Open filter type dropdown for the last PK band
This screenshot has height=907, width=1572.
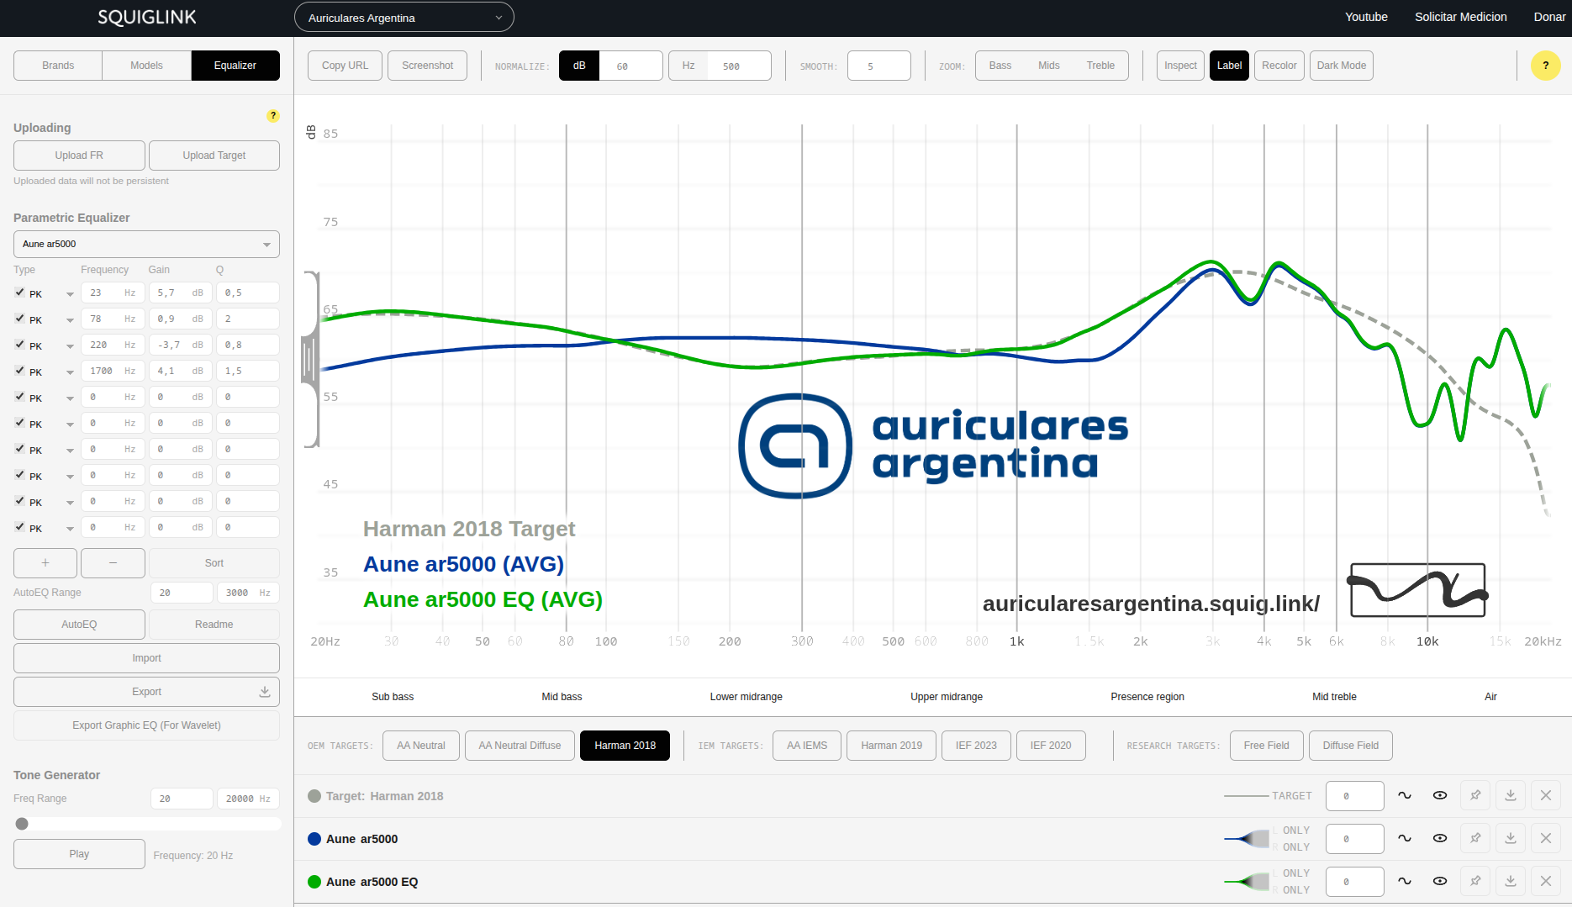51,528
